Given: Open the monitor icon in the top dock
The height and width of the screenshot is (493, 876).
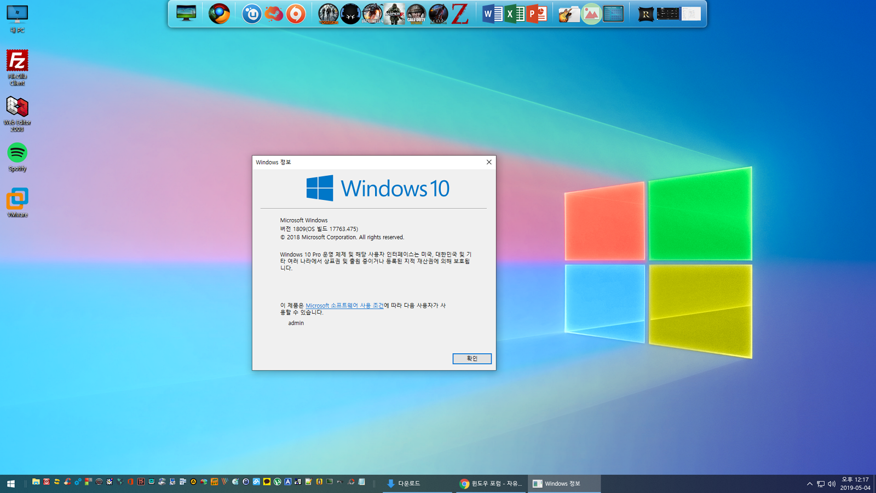Looking at the screenshot, I should (186, 13).
